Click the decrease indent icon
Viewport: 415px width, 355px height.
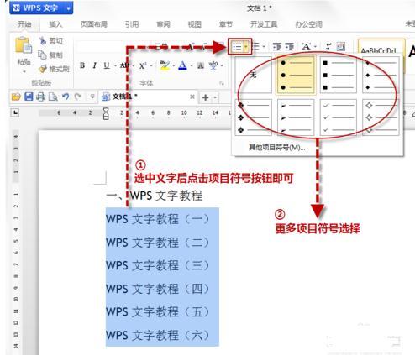pos(277,46)
